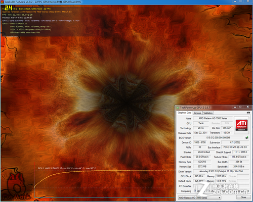The height and width of the screenshot is (202, 253).
Task: Click the OpenGL renderer line in FurMark overlay
Action: 37,12
